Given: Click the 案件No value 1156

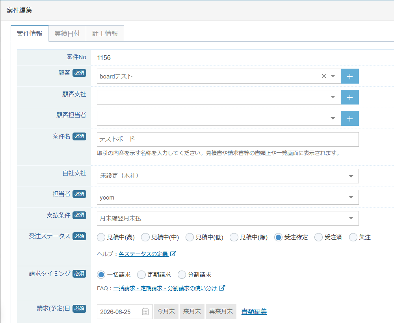Looking at the screenshot, I should (104, 58).
